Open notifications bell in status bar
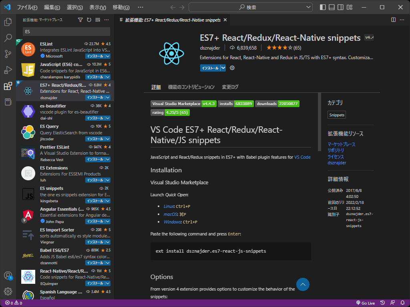This screenshot has height=307, width=410. point(403,303)
